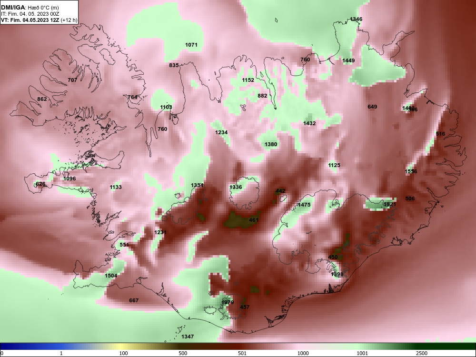Click the map value 442

280,191
